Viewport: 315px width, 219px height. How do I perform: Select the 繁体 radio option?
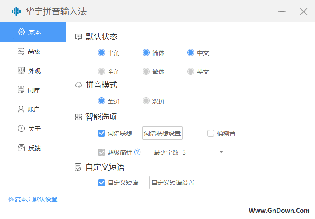[146, 71]
